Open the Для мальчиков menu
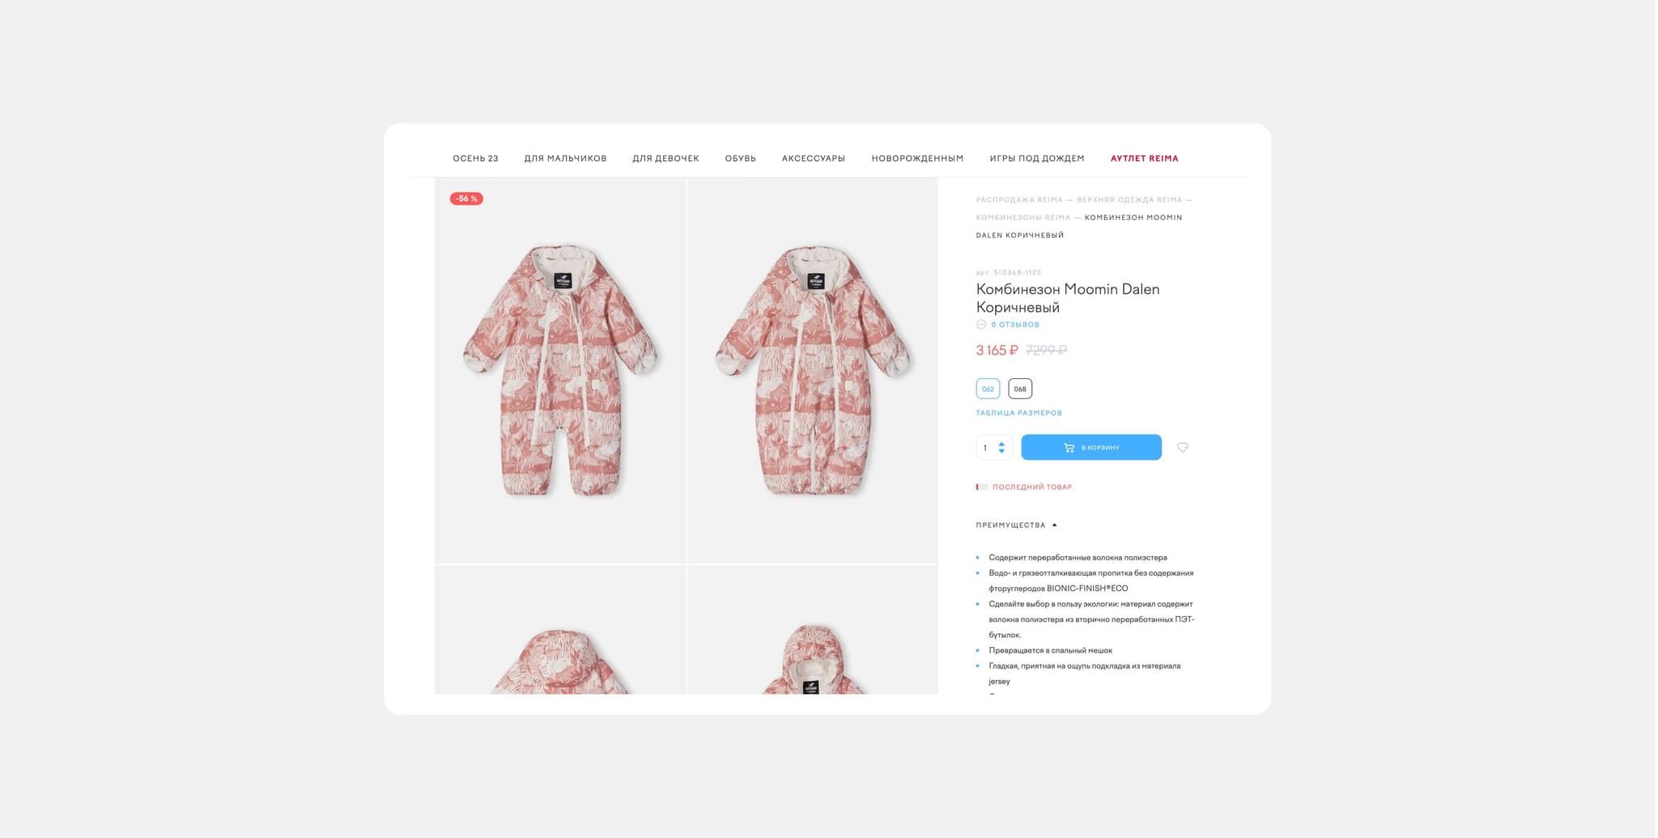 (x=565, y=159)
